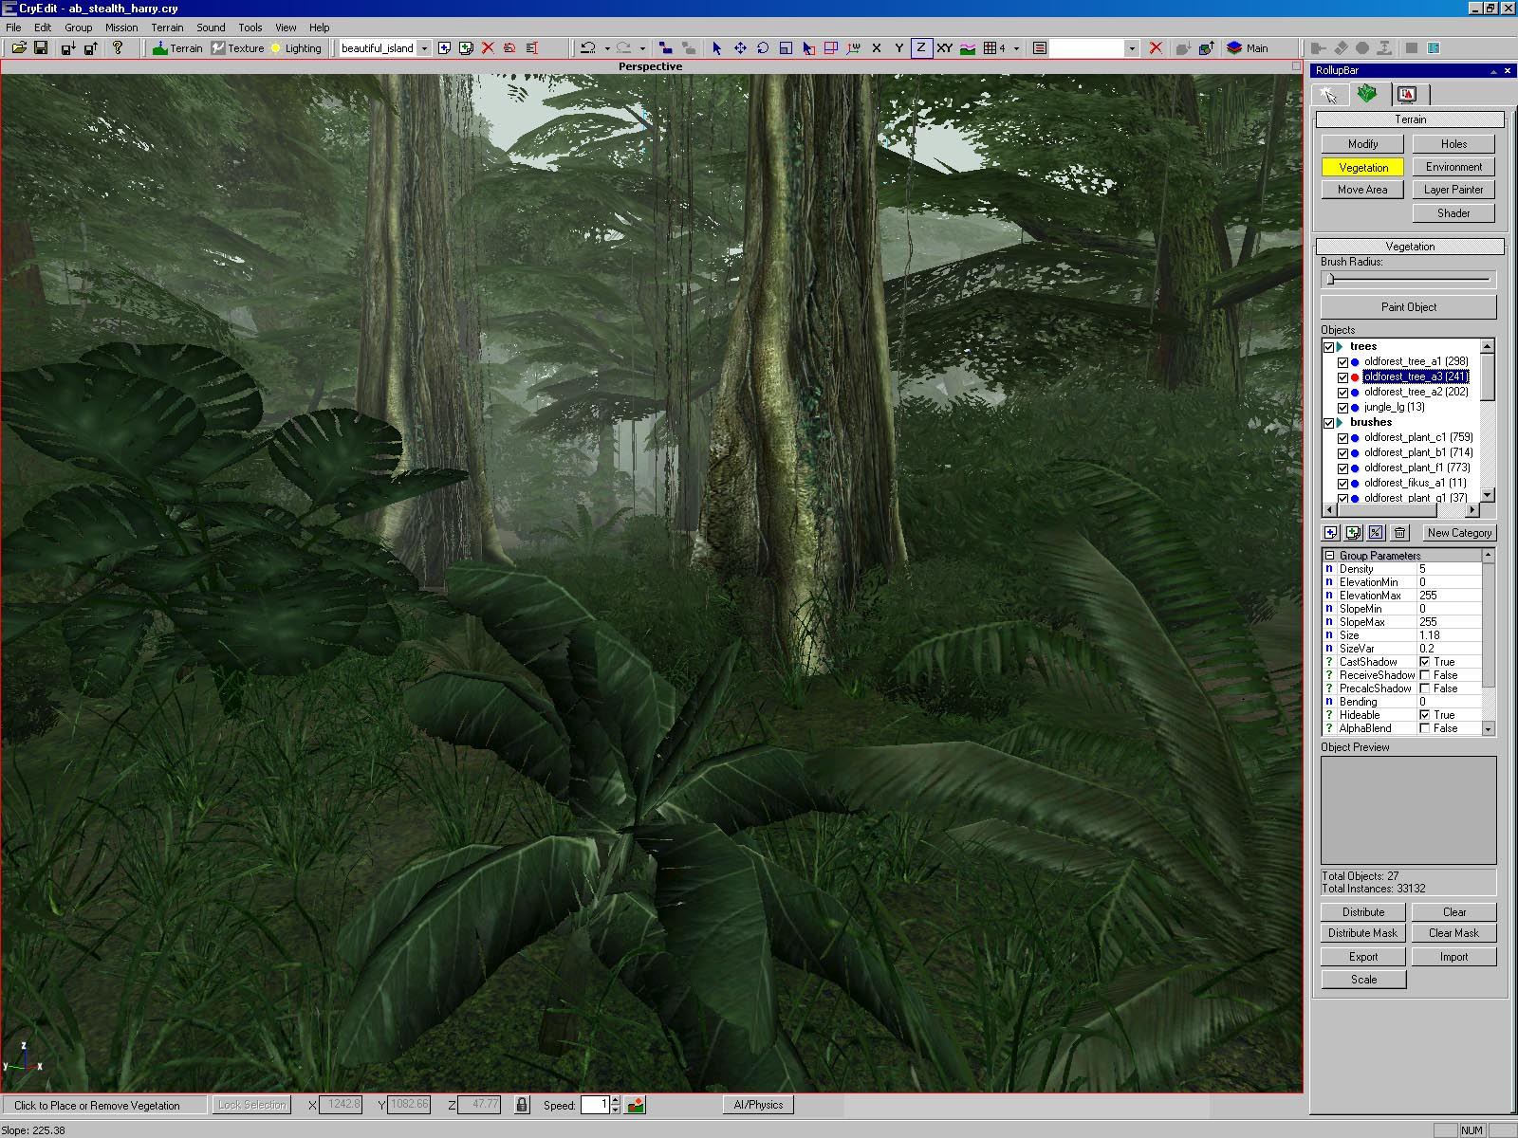
Task: Click the Distribute Mask button
Action: click(x=1362, y=933)
